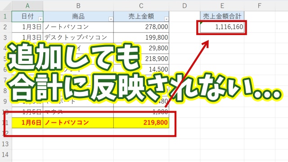Select column F header
Image resolution: width=288 pixels, height=162 pixels.
point(260,6)
